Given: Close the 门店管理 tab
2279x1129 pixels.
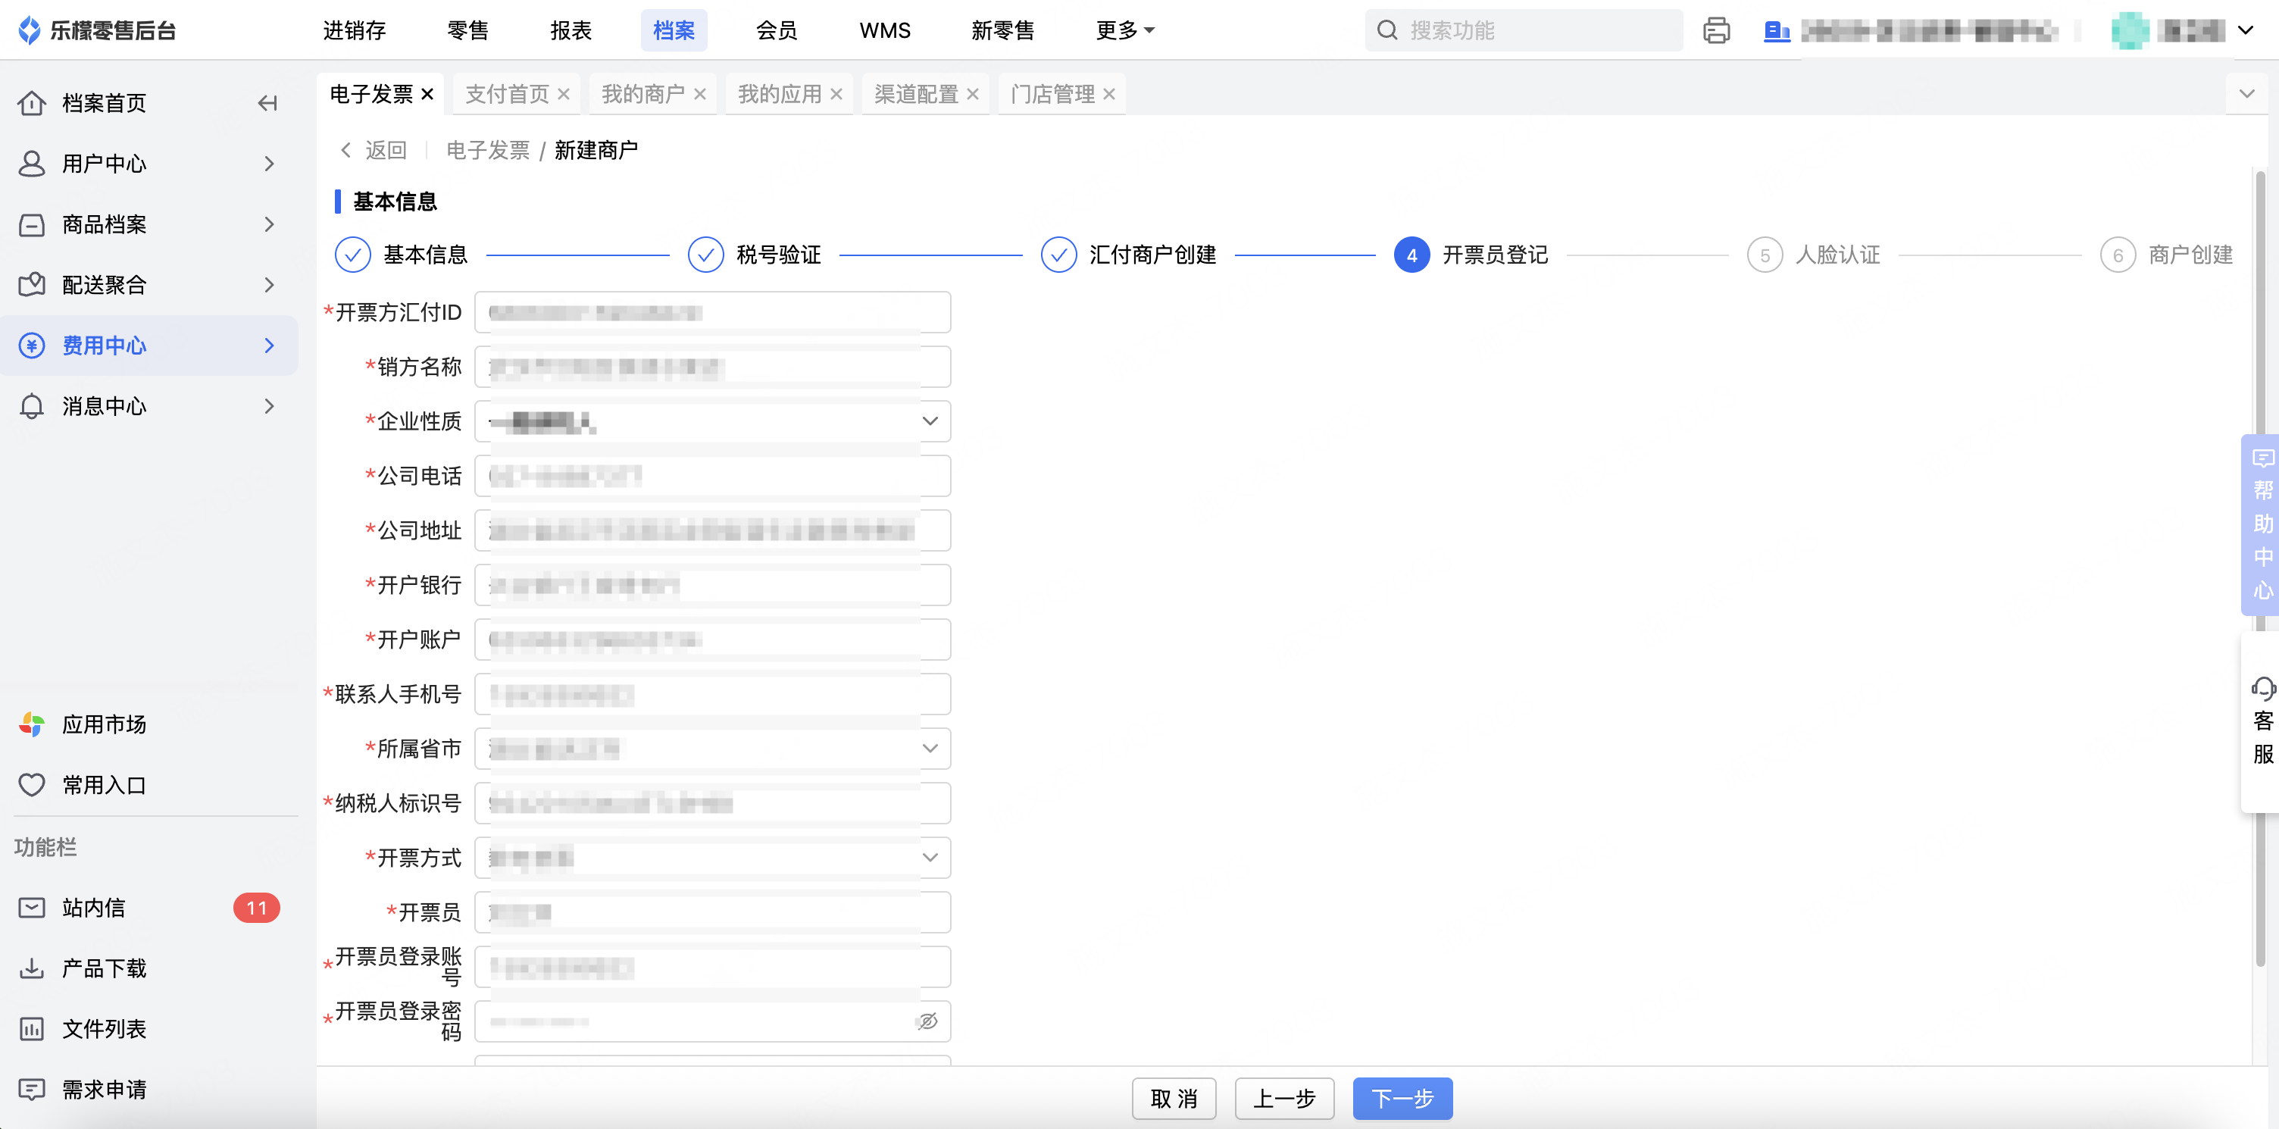Looking at the screenshot, I should coord(1109,94).
